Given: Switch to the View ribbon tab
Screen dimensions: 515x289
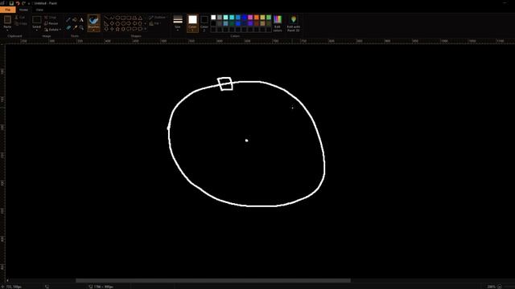Looking at the screenshot, I should (39, 10).
